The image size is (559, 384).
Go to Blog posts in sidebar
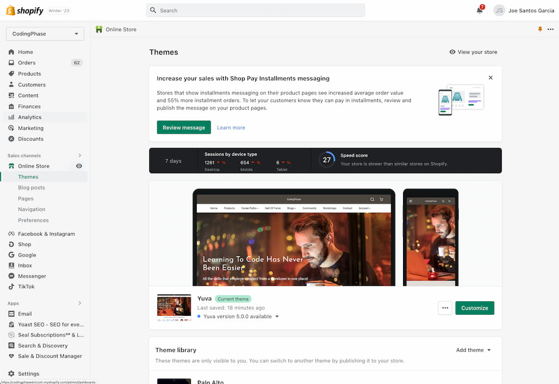[x=31, y=188]
